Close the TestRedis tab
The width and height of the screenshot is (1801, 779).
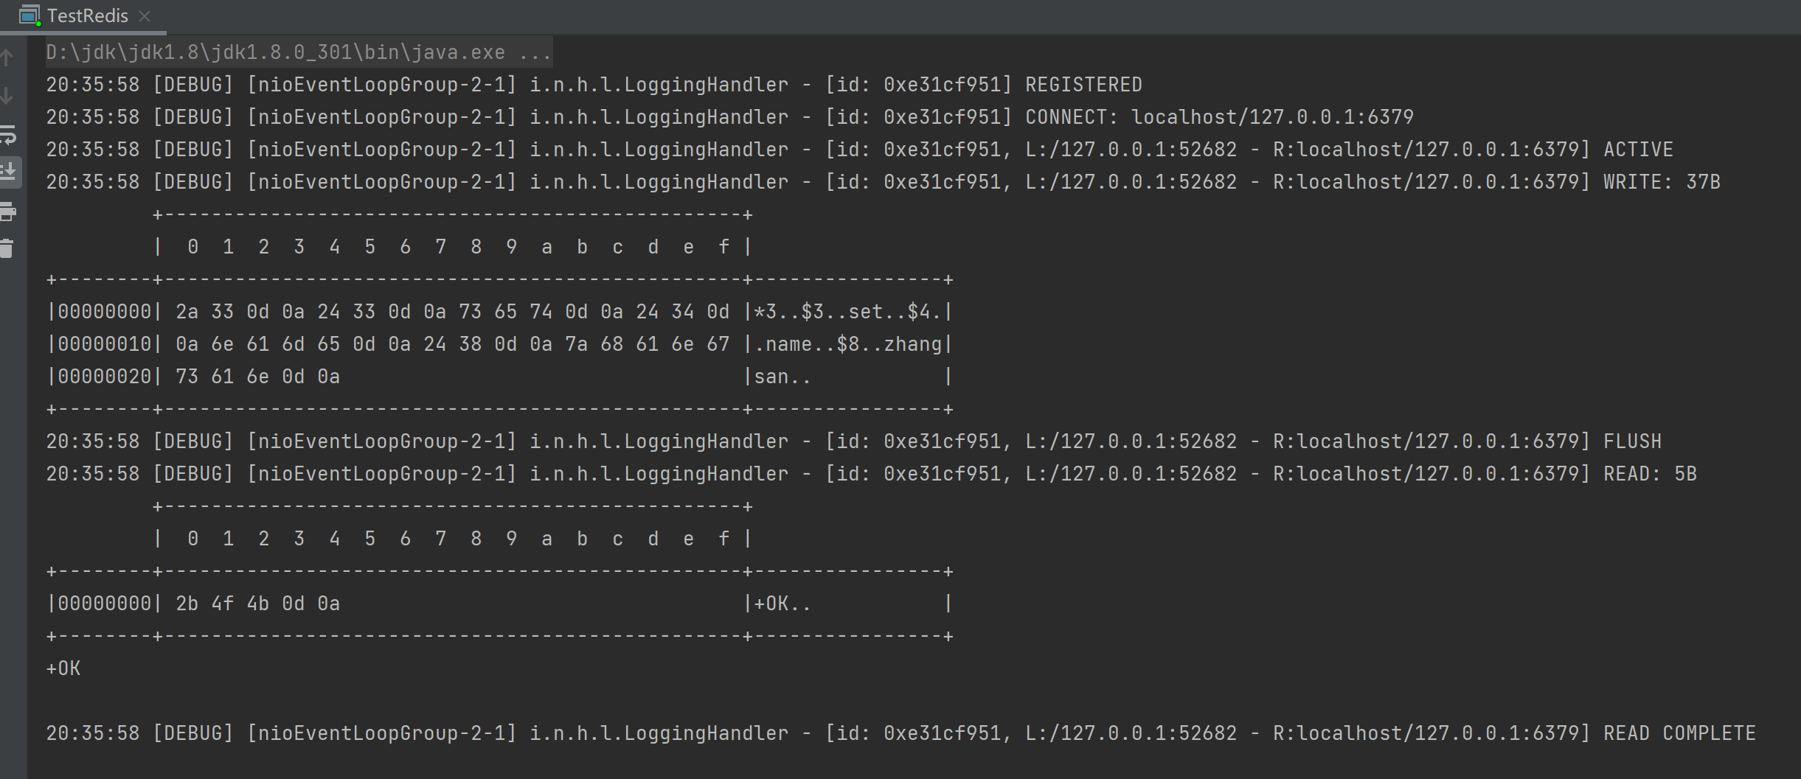click(x=145, y=16)
